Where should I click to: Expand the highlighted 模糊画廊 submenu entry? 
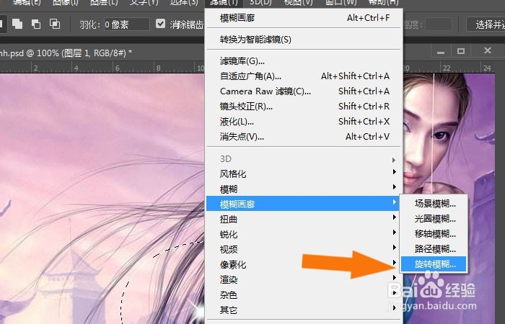click(x=304, y=204)
